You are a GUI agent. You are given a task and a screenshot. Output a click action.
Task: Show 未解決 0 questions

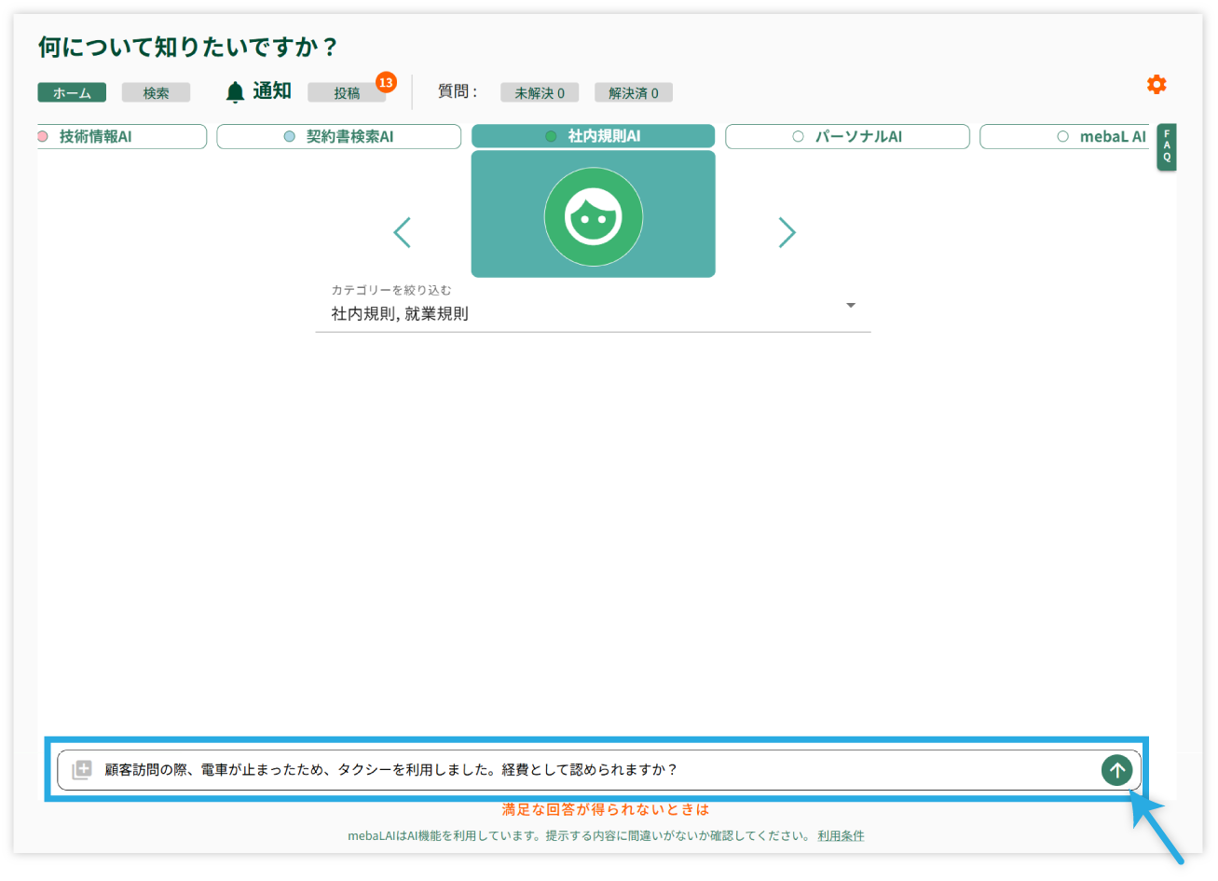[539, 93]
